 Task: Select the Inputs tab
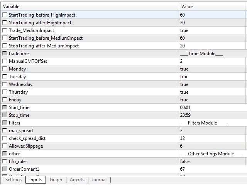[x=36, y=180]
